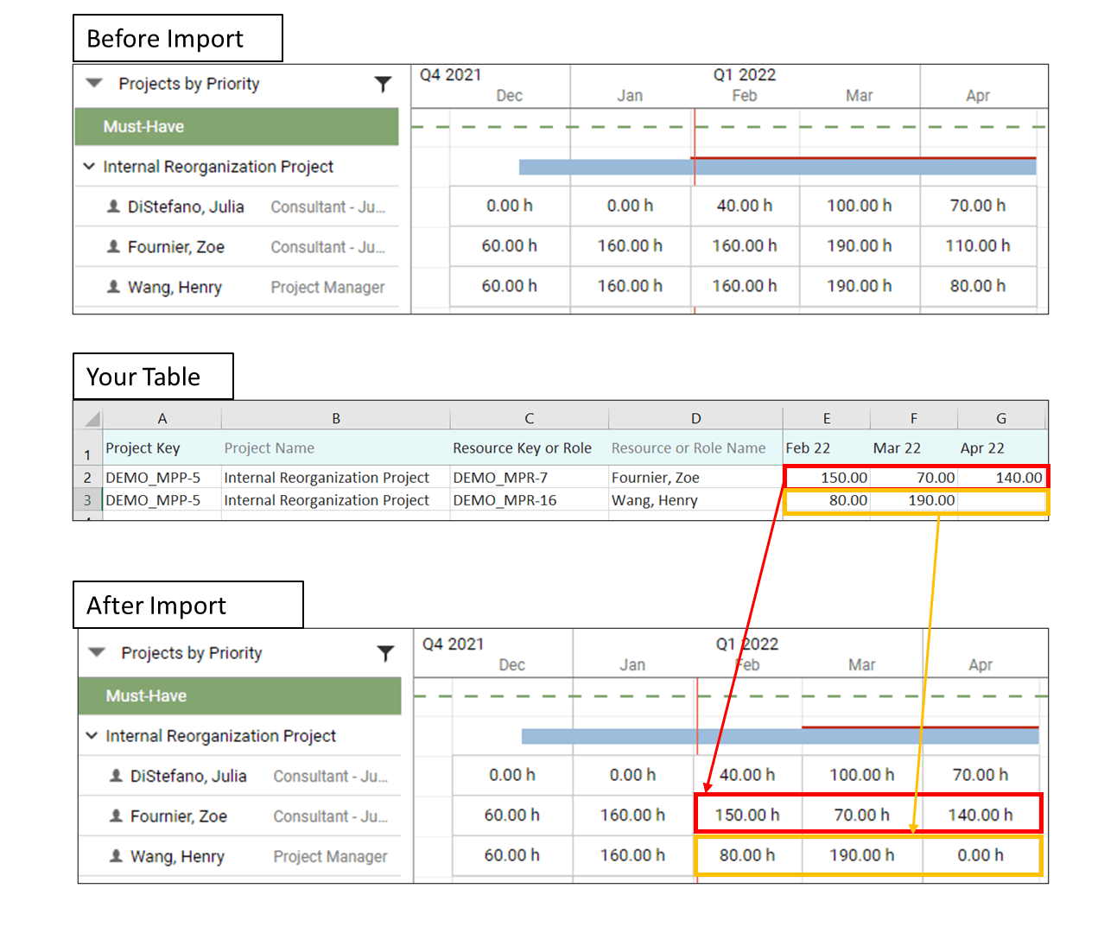The width and height of the screenshot is (1117, 933).
Task: Collapse Internal Reorganization Project in After Import
Action: point(92,736)
